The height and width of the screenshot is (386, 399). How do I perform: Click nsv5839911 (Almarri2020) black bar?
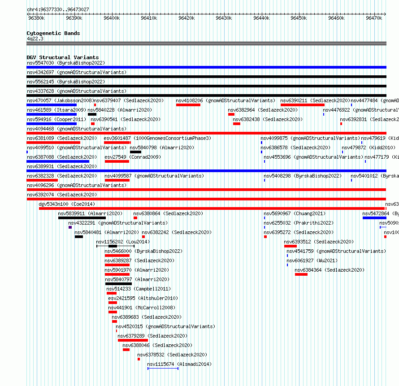82,218
